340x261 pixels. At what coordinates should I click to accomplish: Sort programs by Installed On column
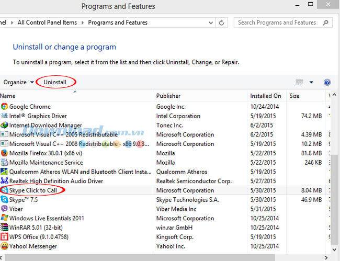[265, 96]
